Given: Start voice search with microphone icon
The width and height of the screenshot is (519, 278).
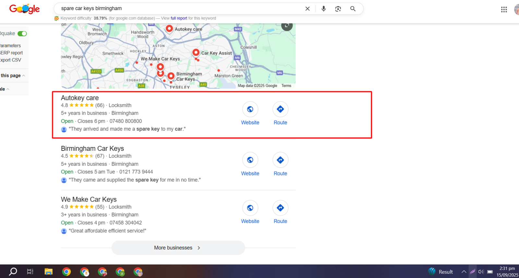Looking at the screenshot, I should 323,9.
